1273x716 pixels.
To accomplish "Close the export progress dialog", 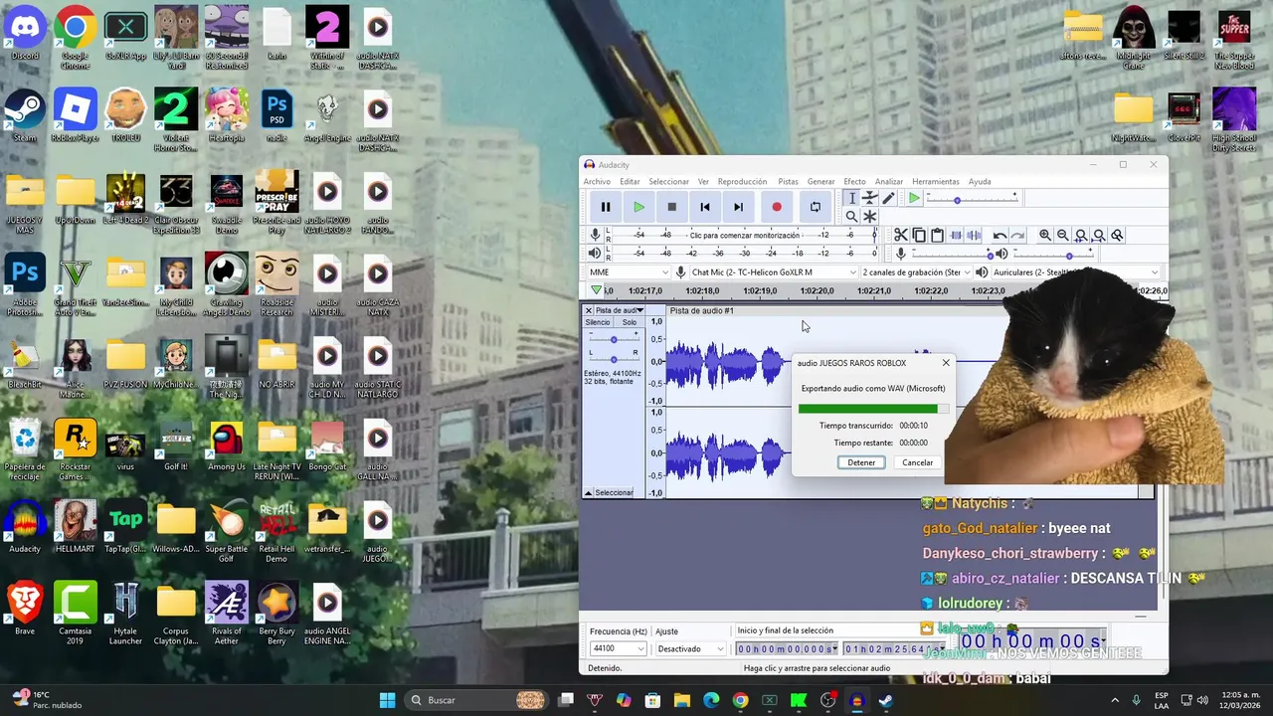I will pos(946,363).
